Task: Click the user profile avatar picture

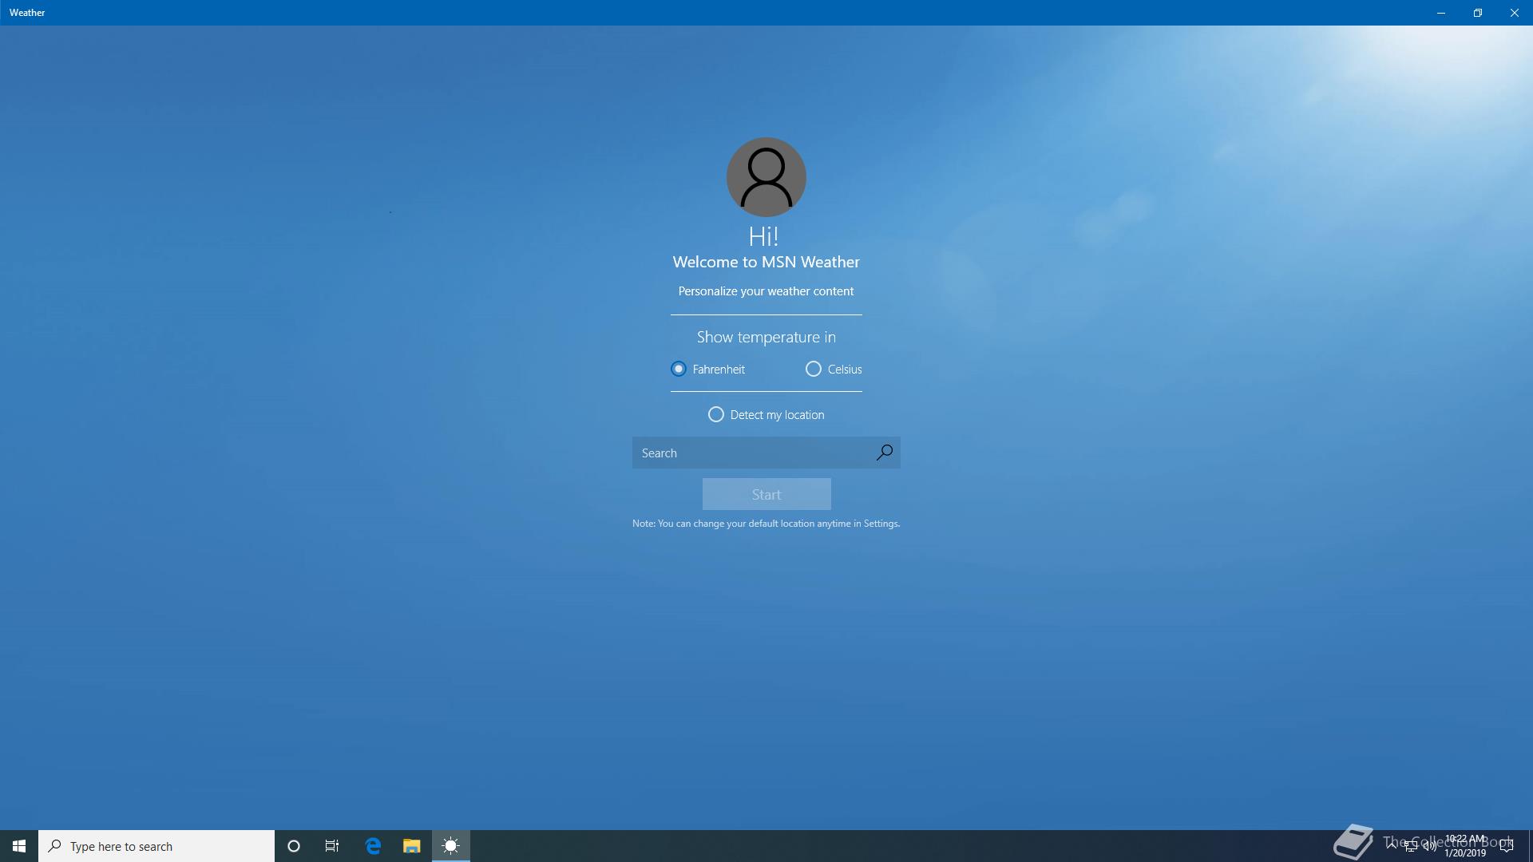Action: pos(766,177)
